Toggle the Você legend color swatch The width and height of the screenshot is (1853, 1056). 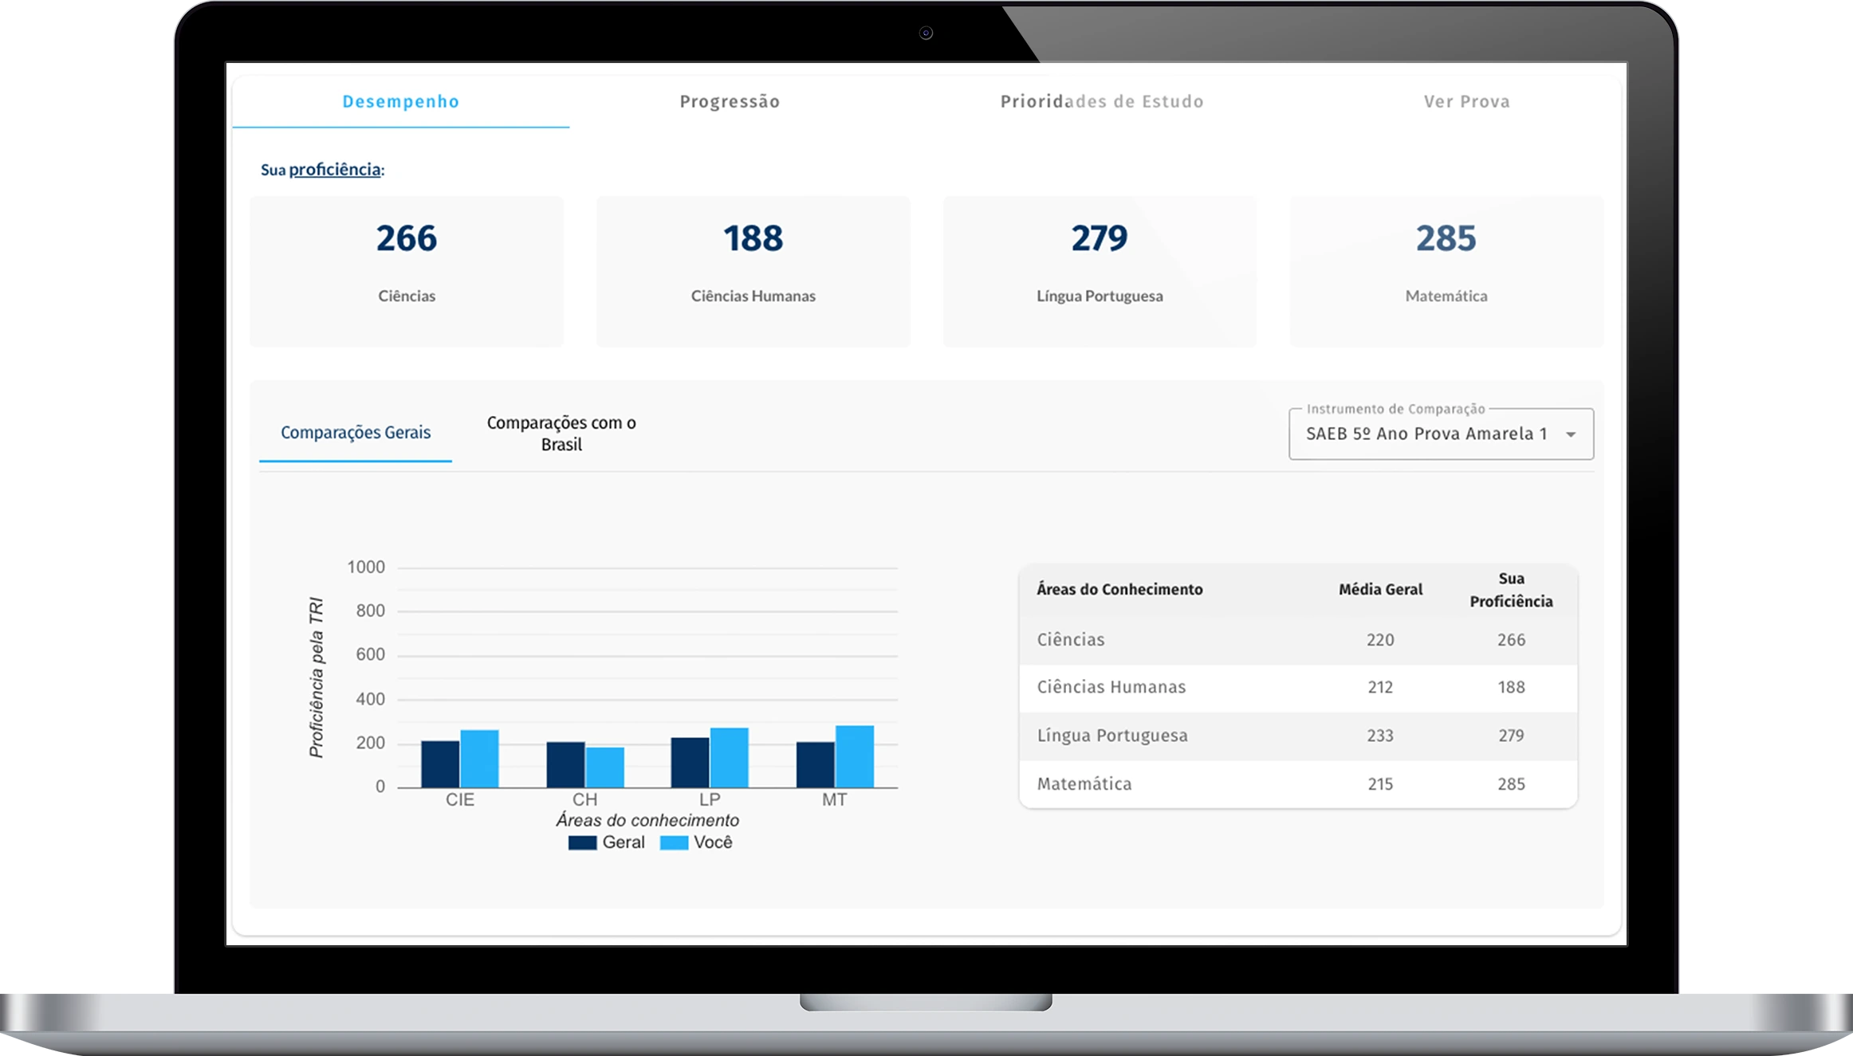(x=674, y=843)
